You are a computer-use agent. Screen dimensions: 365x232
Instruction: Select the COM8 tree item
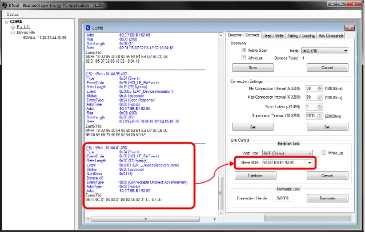point(16,22)
